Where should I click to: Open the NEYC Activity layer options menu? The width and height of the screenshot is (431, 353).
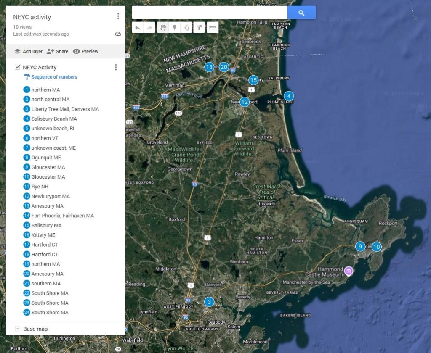click(x=116, y=67)
